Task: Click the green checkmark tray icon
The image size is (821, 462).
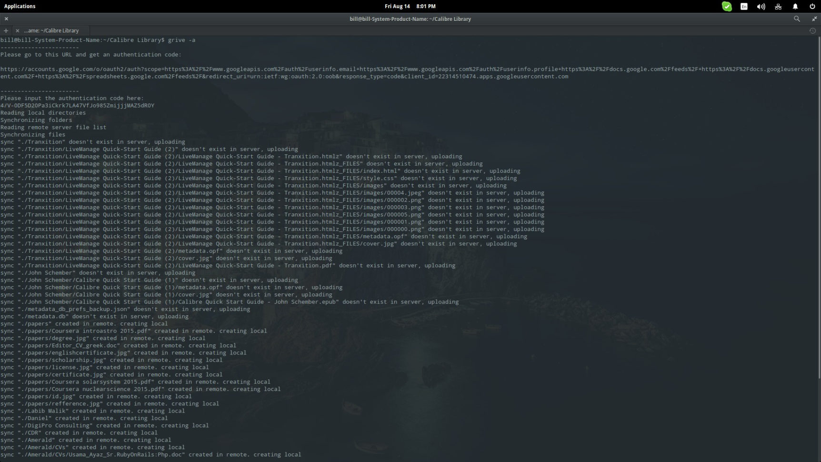Action: point(727,6)
